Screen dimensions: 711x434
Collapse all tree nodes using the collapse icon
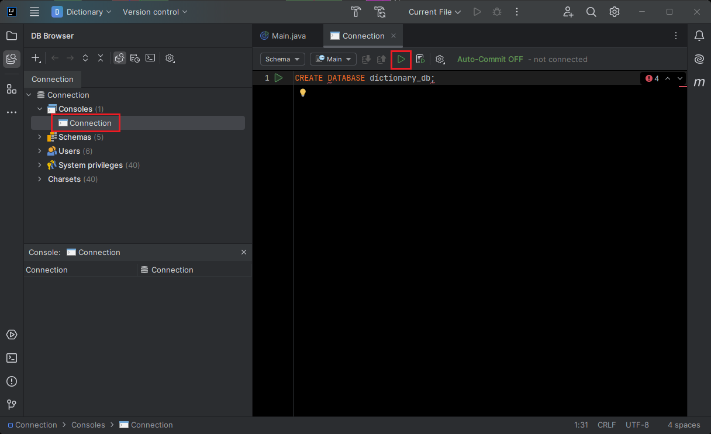(x=100, y=58)
